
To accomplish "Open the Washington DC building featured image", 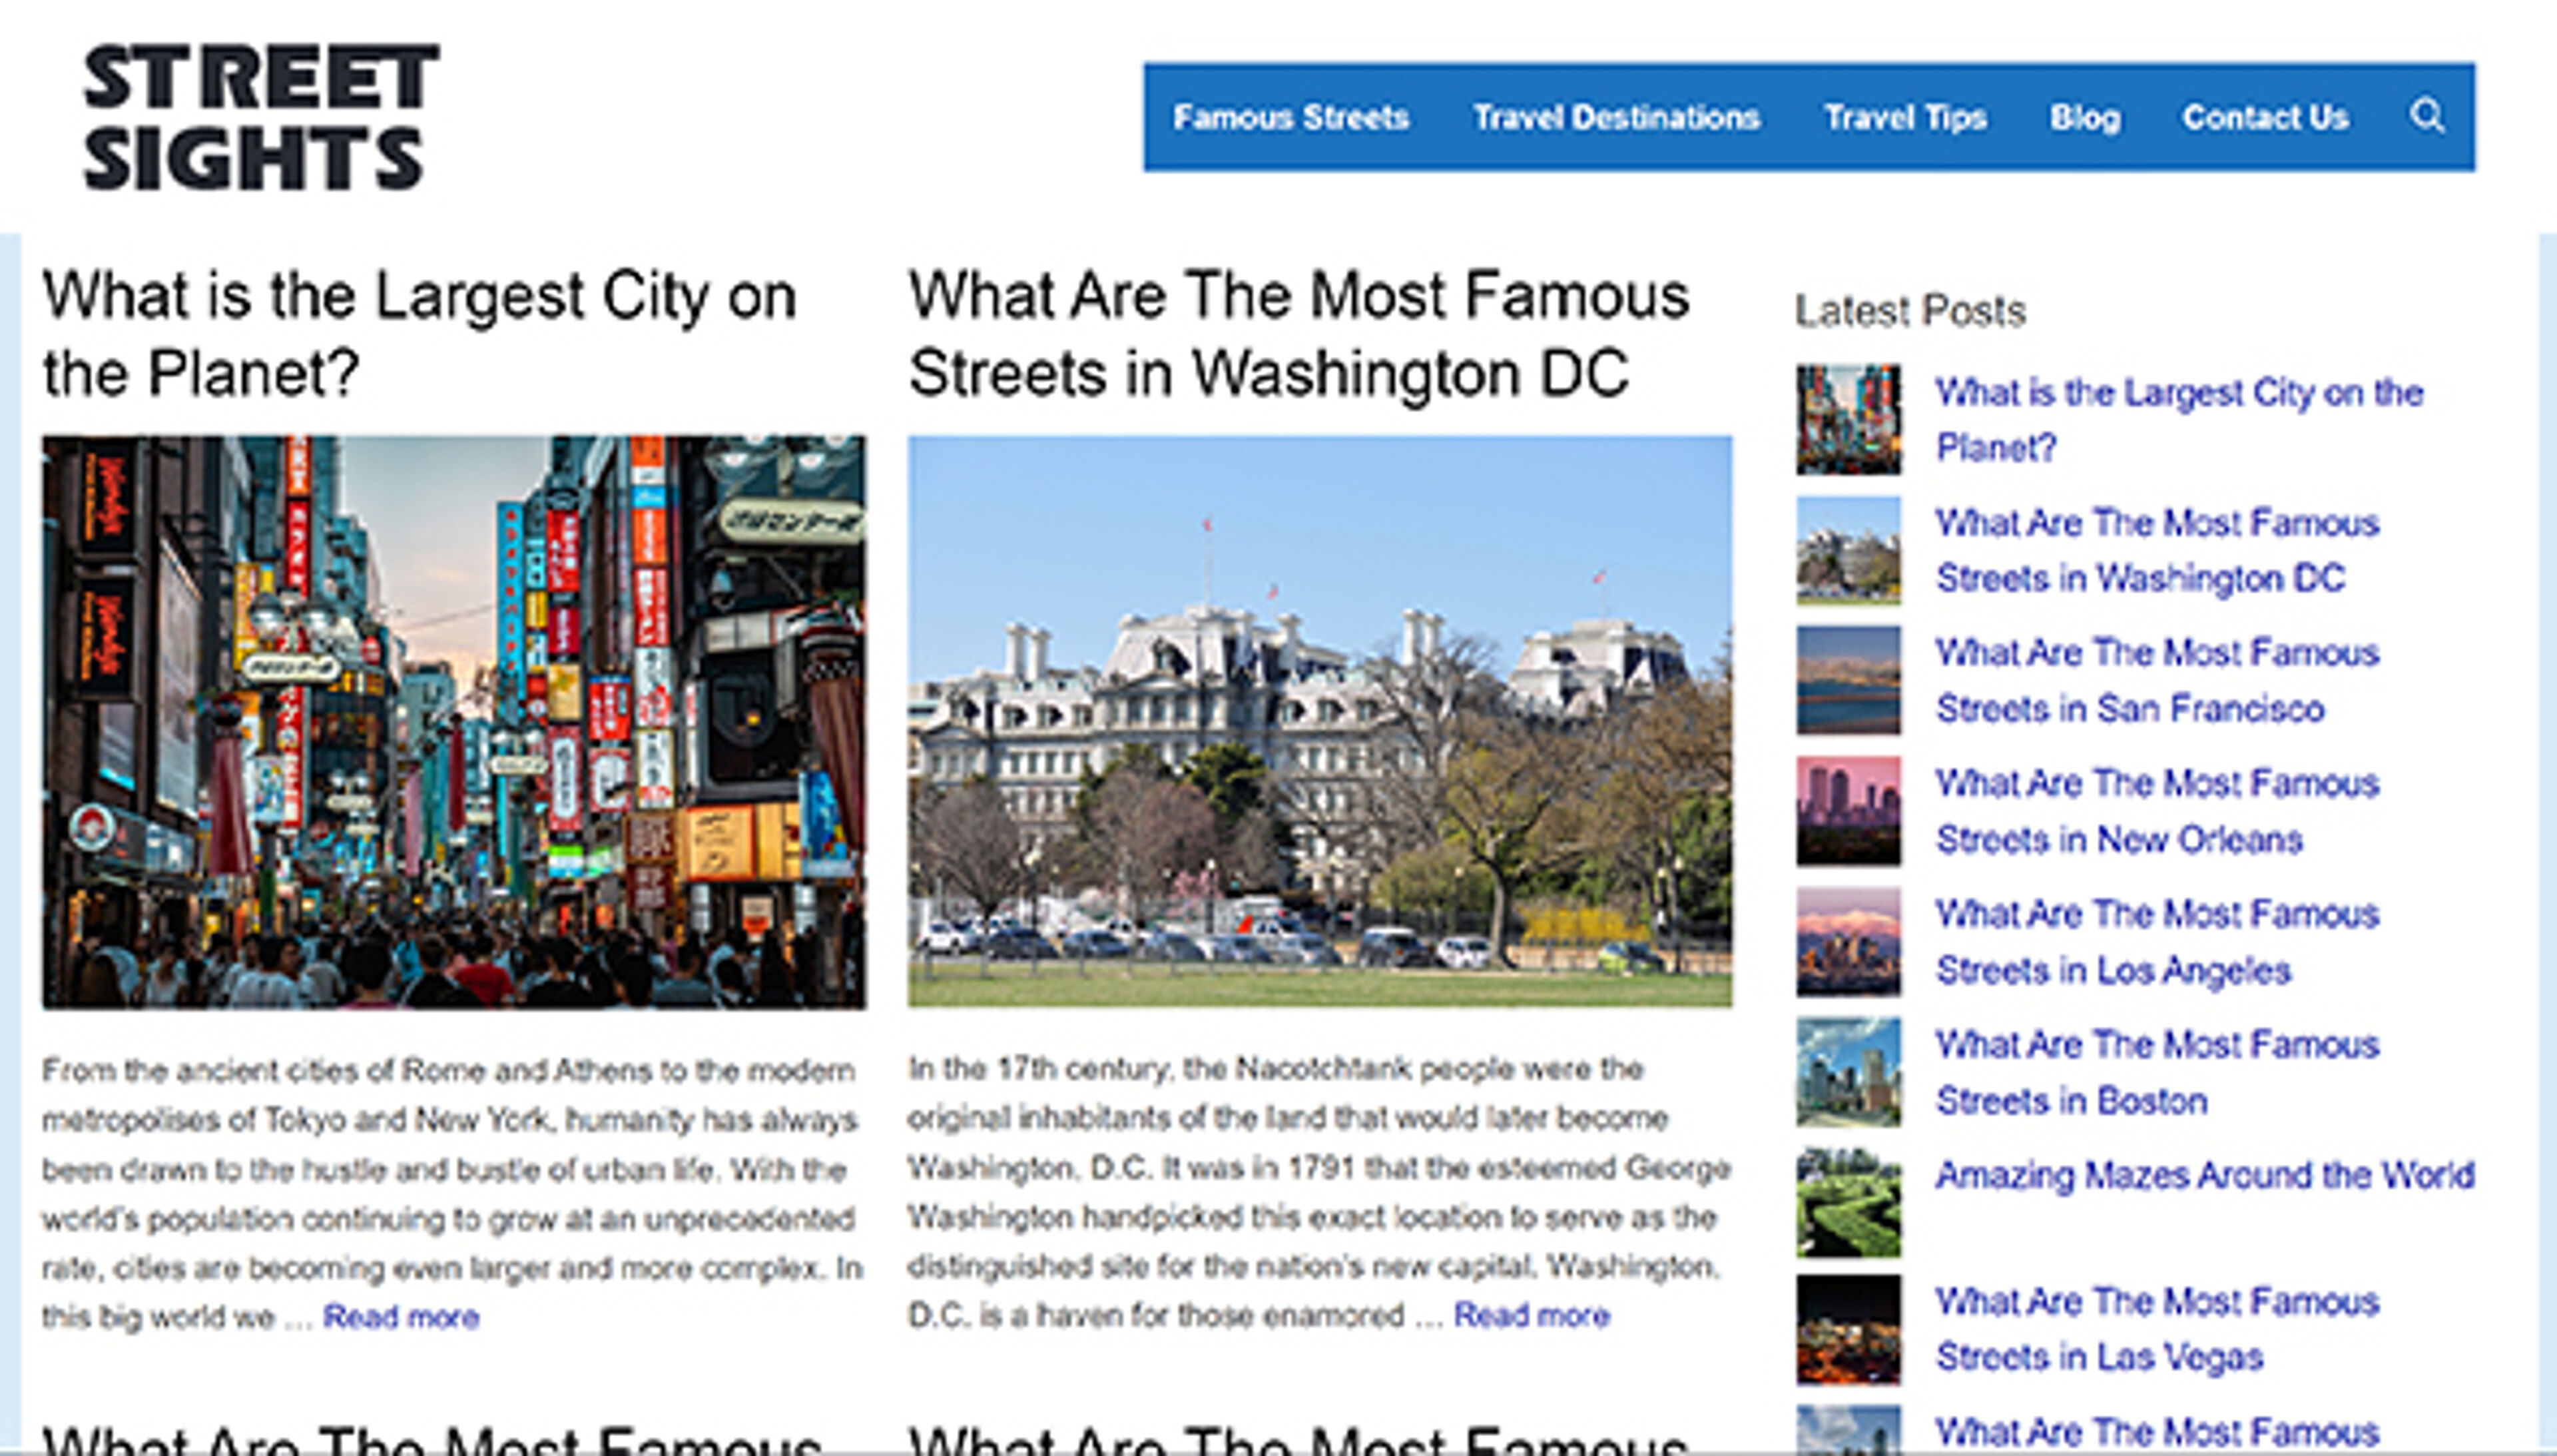I will 1318,721.
